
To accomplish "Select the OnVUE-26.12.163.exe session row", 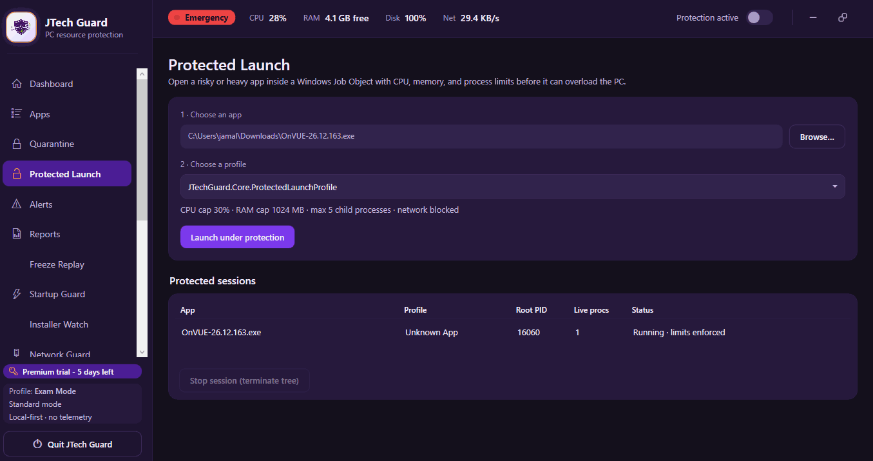I will [512, 333].
